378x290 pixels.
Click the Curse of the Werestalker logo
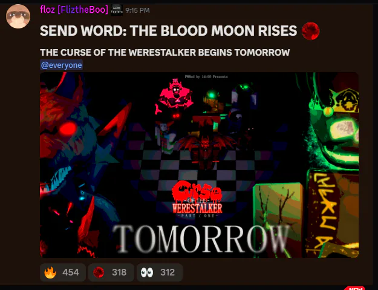tap(197, 200)
